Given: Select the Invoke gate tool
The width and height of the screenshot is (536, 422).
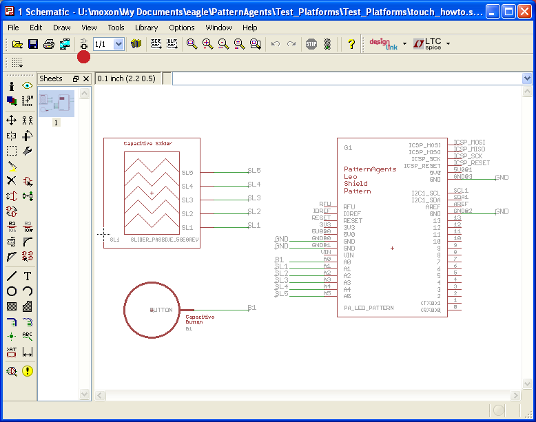Looking at the screenshot, I should point(28,256).
